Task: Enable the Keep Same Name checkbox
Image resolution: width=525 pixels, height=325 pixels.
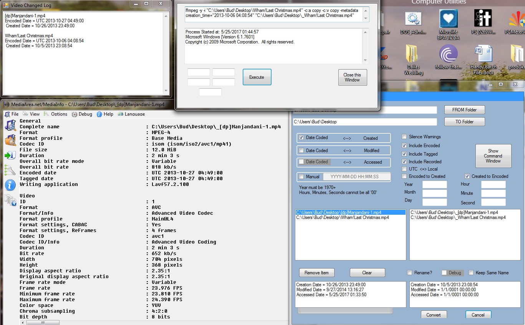Action: tap(471, 273)
